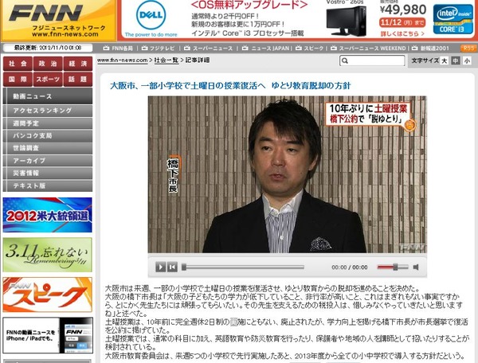Viewport: 478px width, 363px height.
Task: Open フジテレビ in top navigation
Action: pos(159,48)
